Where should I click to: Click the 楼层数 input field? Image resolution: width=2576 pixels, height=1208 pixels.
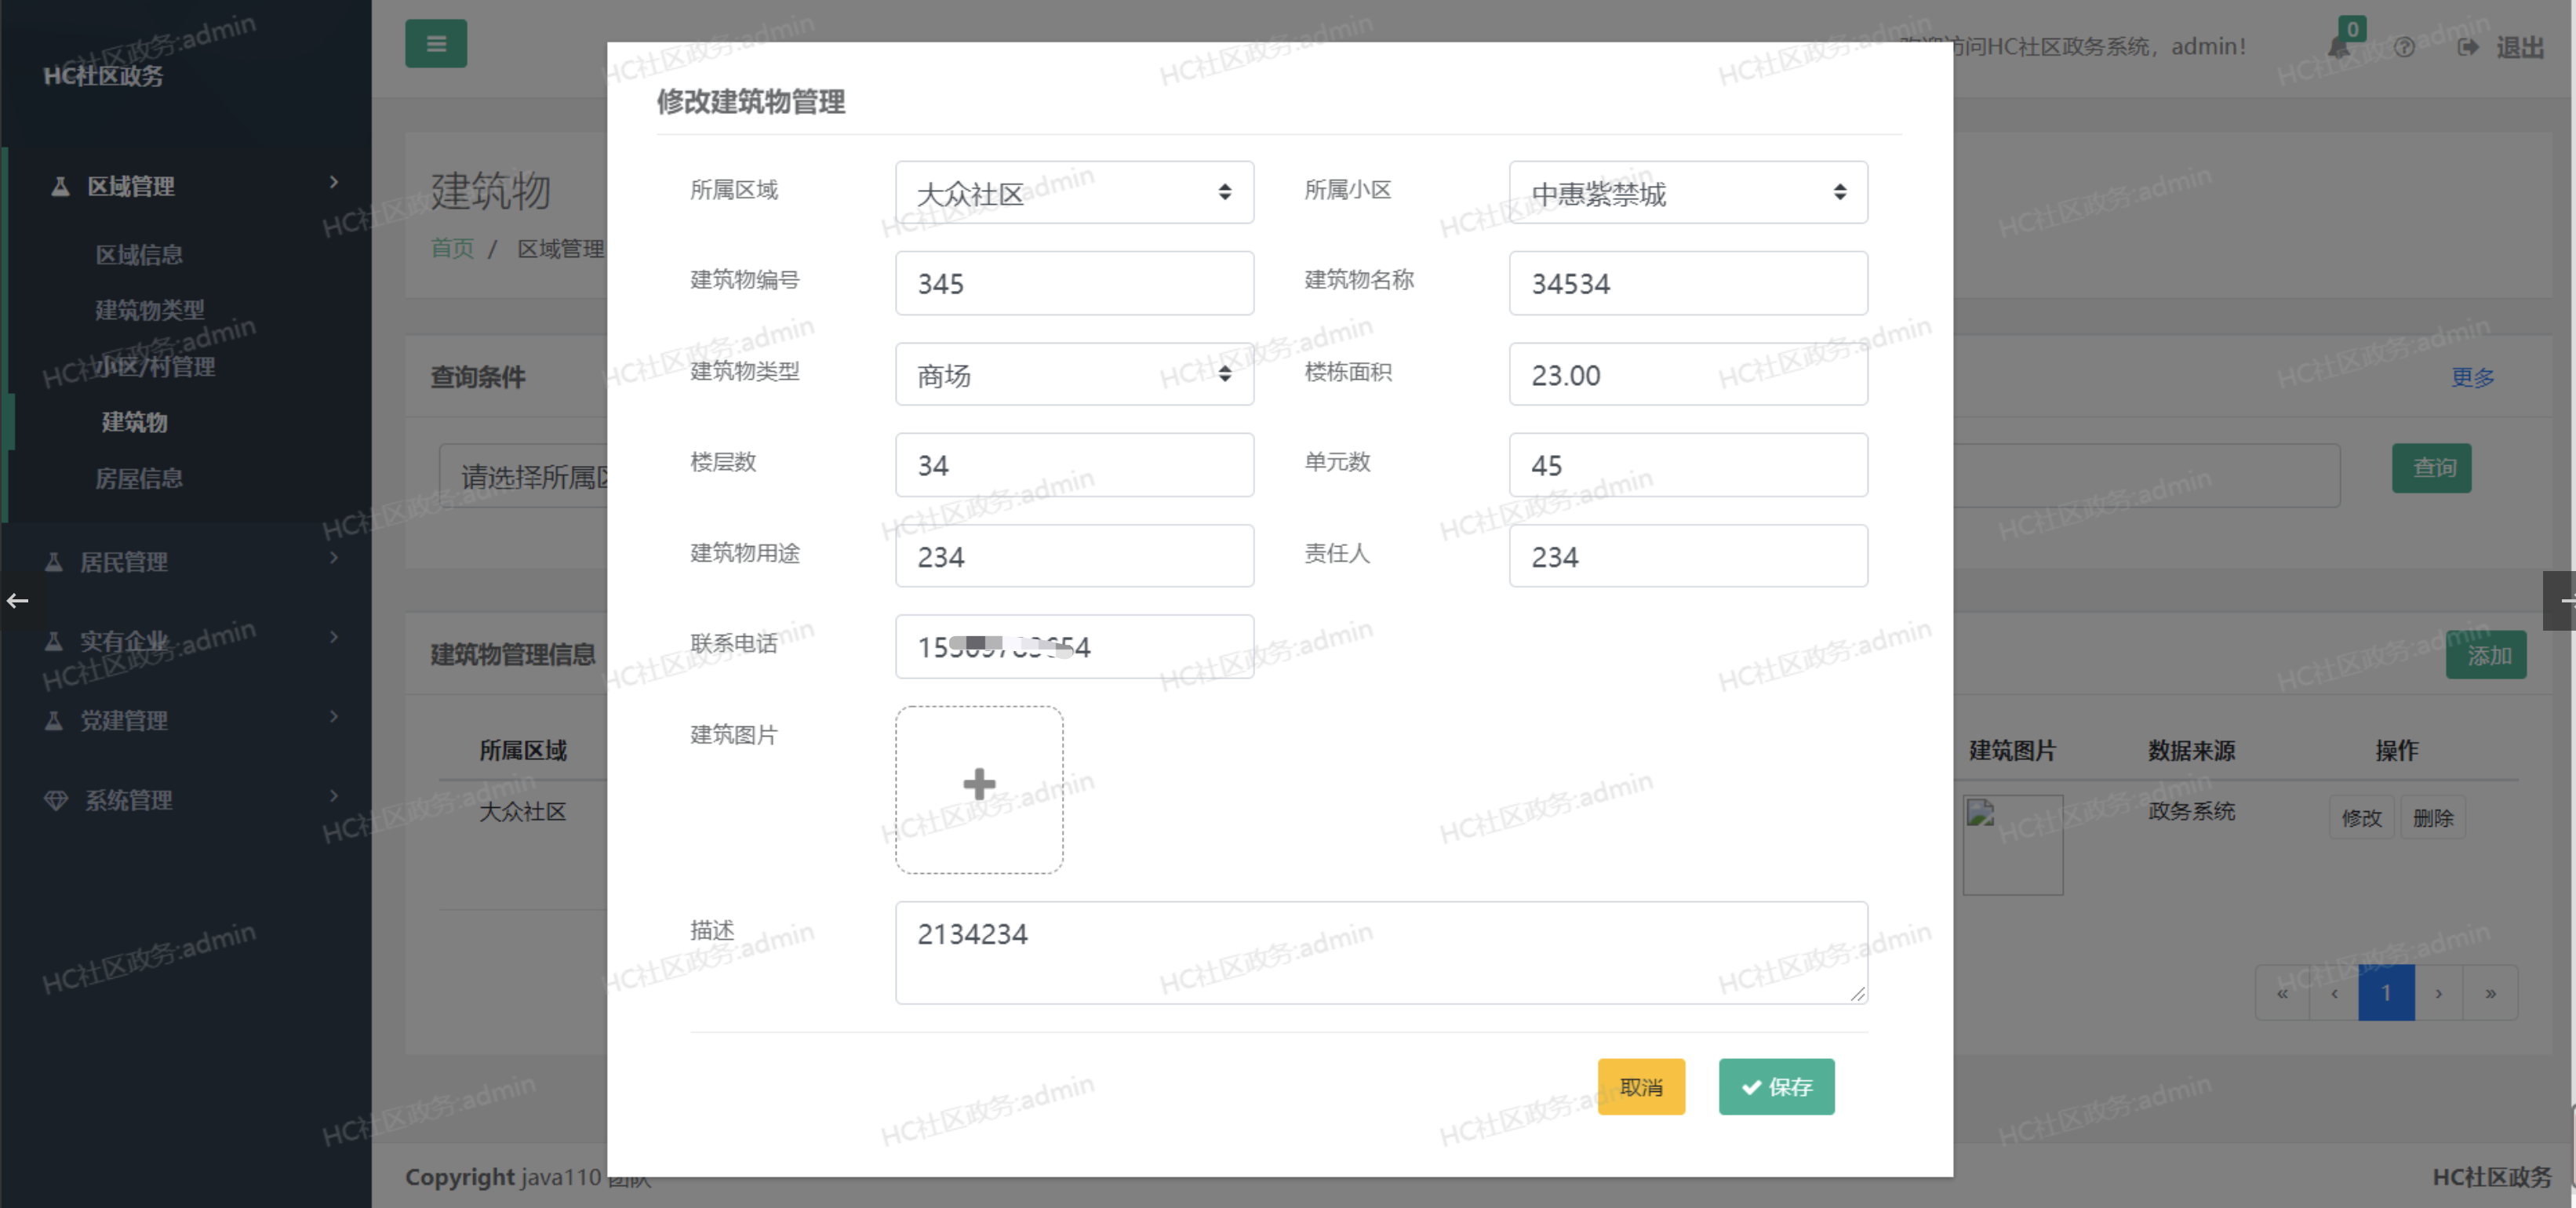pos(1074,465)
